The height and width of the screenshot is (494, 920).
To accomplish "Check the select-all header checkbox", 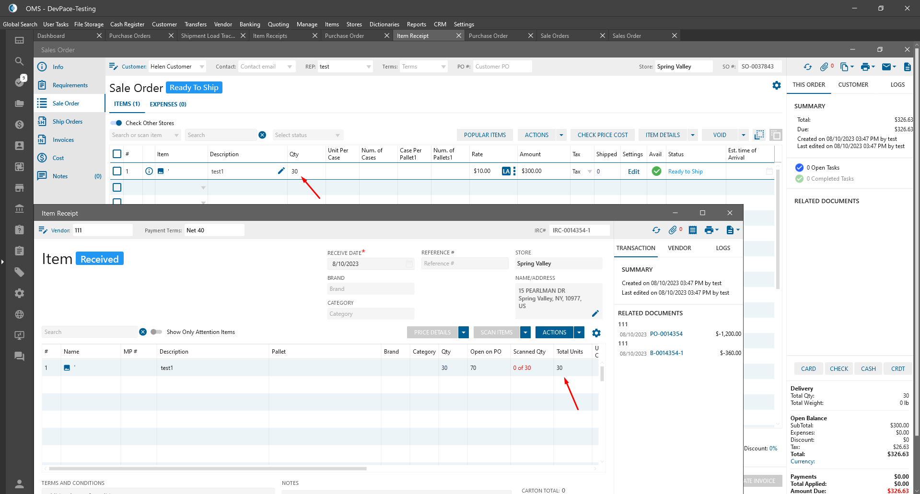I will pyautogui.click(x=117, y=154).
